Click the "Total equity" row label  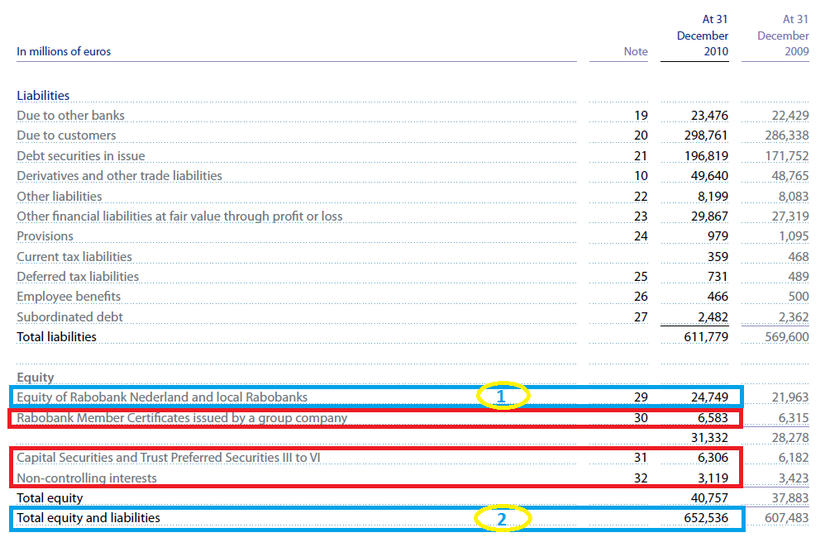(50, 498)
